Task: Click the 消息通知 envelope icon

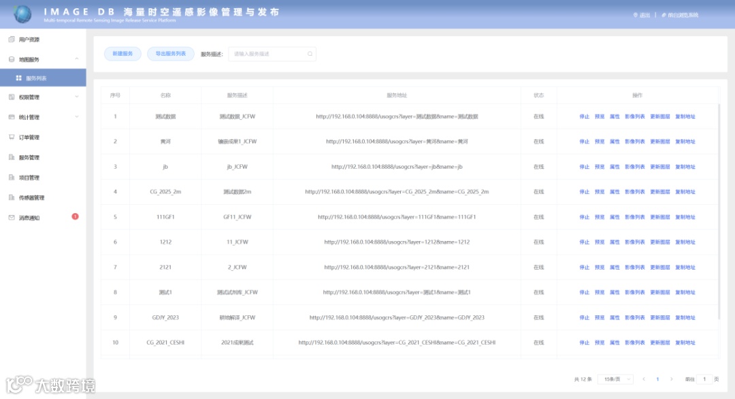Action: (12, 218)
